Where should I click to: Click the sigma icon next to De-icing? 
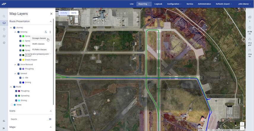click(45, 32)
